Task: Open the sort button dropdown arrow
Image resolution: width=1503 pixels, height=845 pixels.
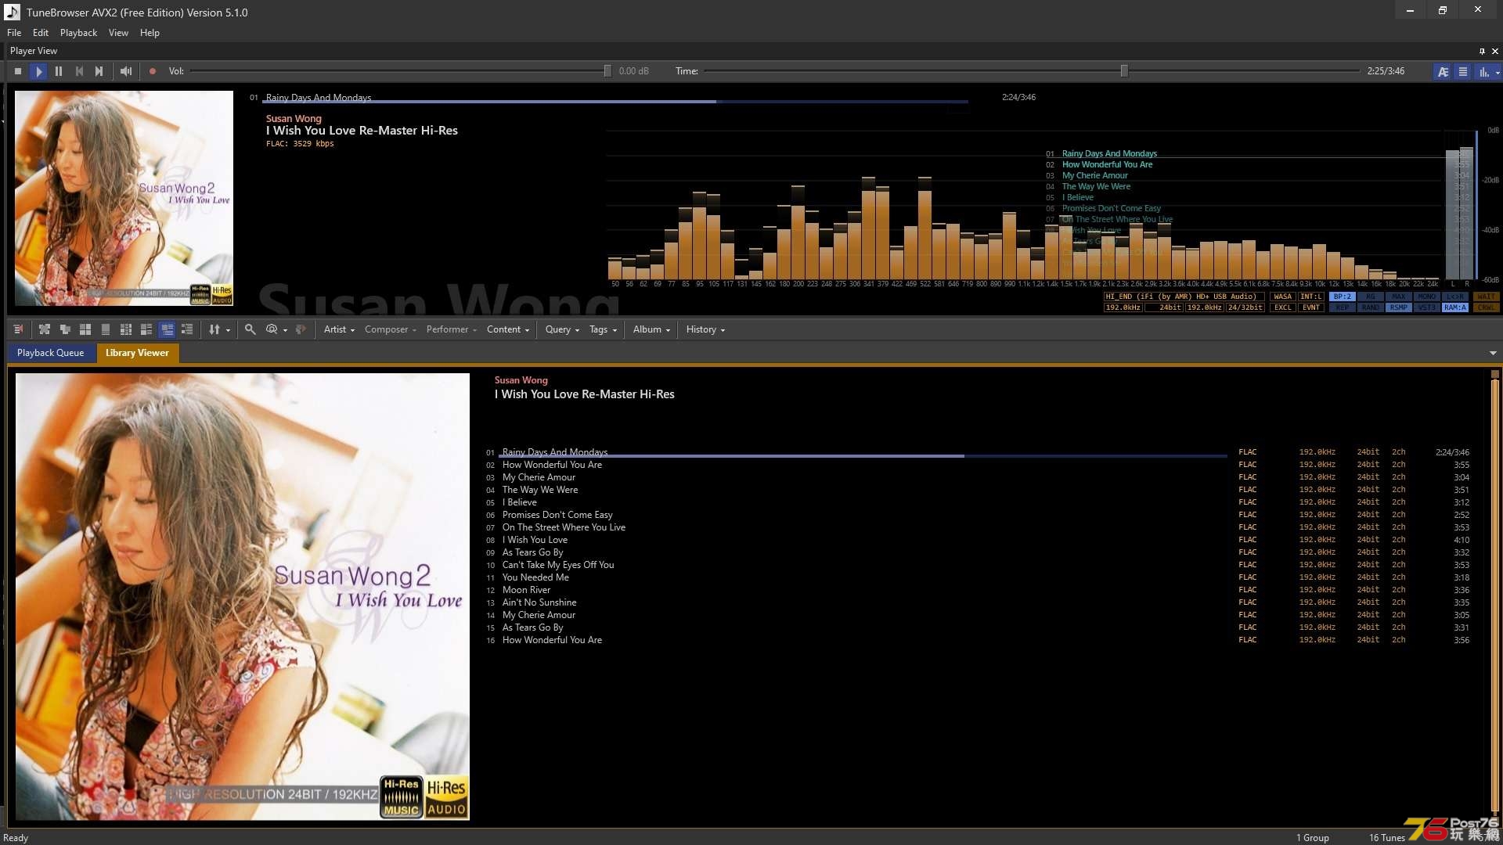Action: (x=229, y=330)
